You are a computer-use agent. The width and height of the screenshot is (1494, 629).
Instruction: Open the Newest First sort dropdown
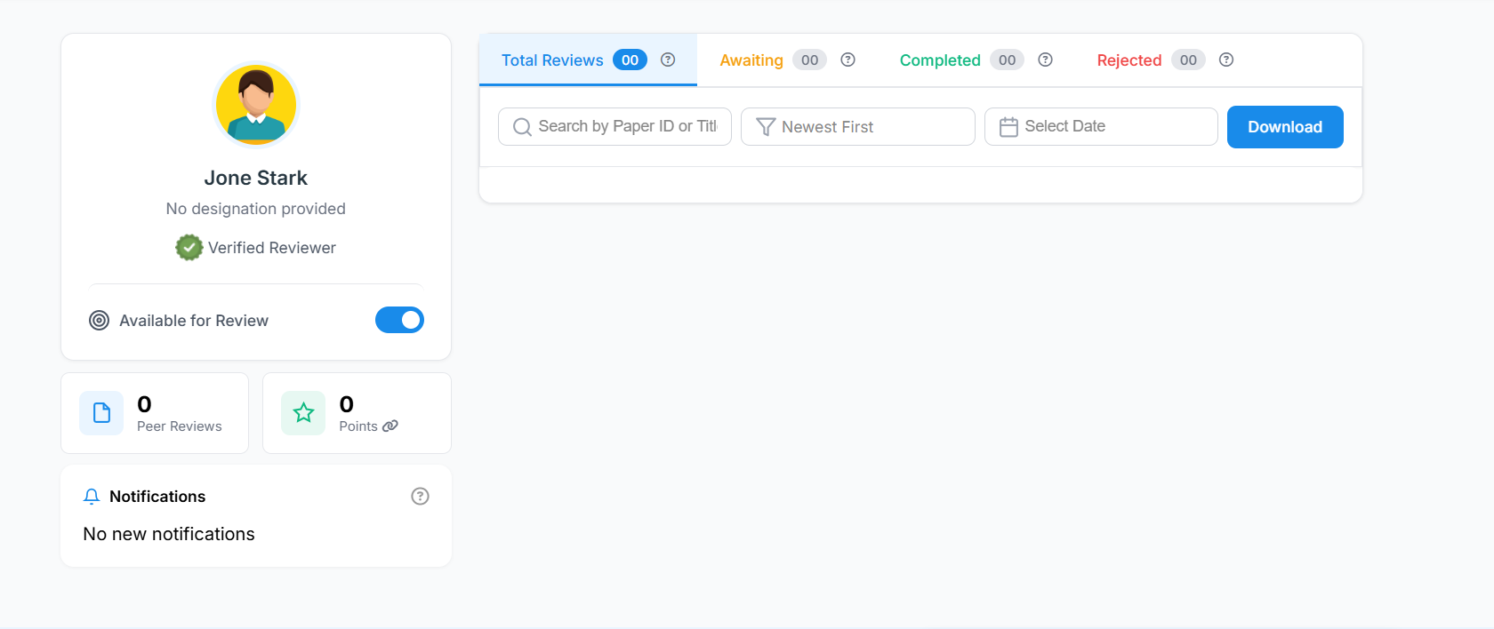[x=857, y=127]
